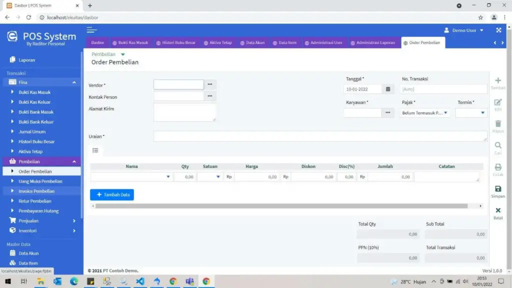Open Karyawan lookup via its ellipsis button
This screenshot has height=288, width=512.
pos(387,112)
